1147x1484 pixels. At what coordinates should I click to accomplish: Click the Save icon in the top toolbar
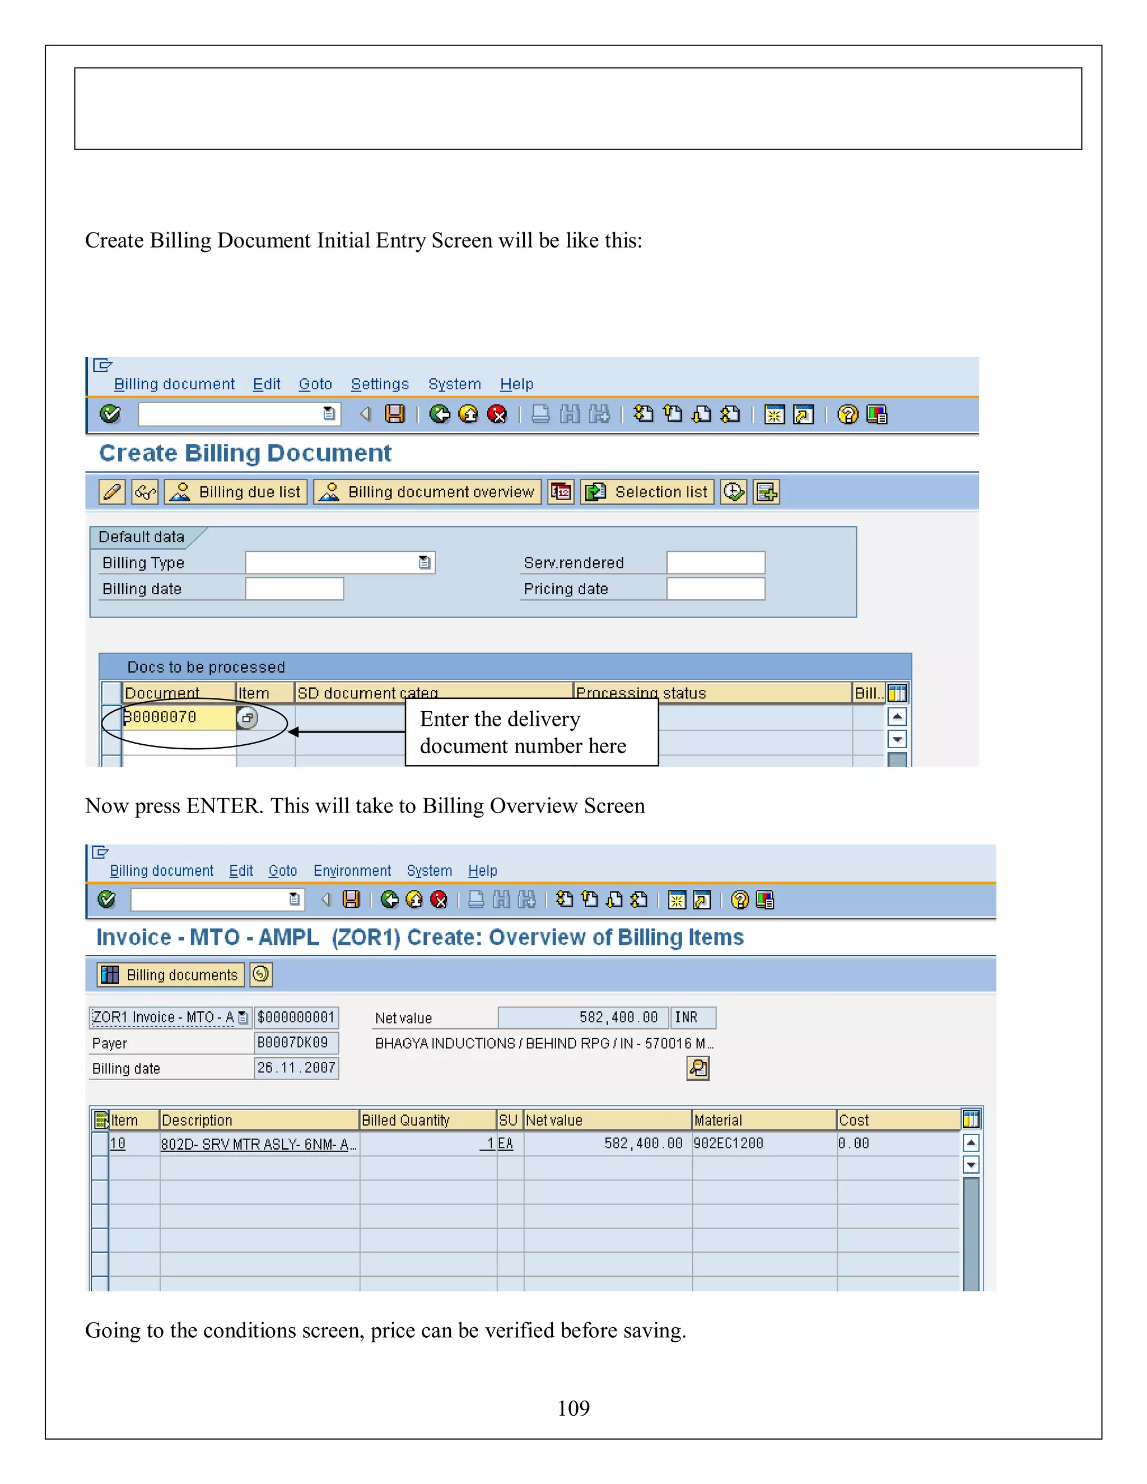pos(395,414)
